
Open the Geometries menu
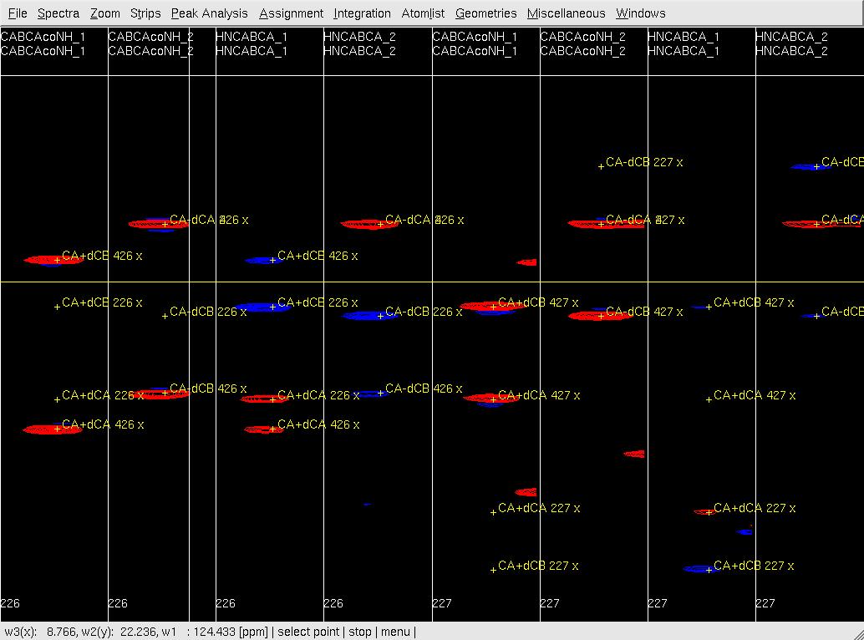(485, 13)
